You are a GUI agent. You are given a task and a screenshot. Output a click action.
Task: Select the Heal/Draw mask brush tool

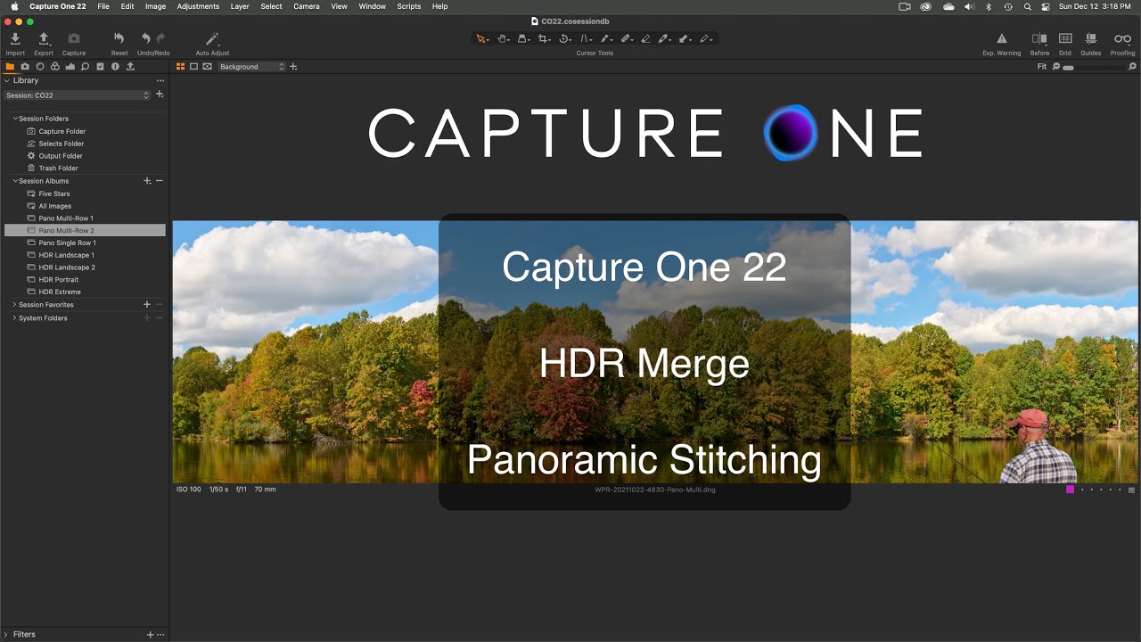click(626, 38)
